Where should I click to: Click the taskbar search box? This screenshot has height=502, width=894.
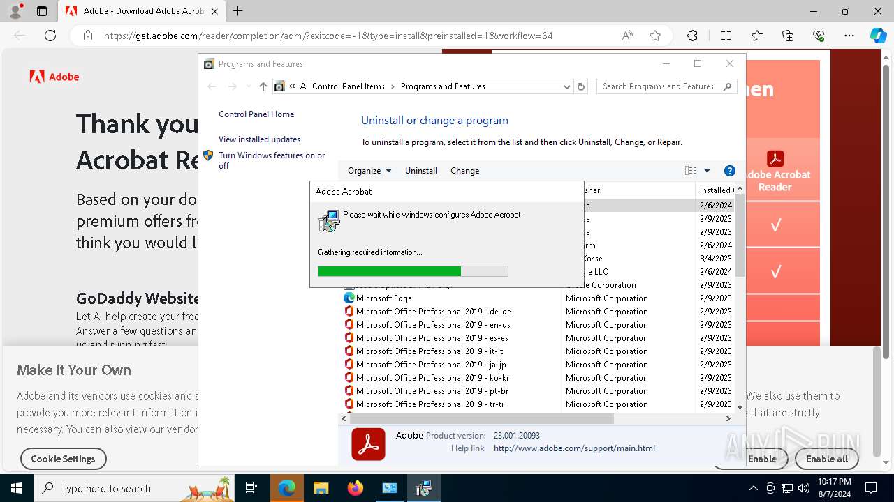tap(134, 488)
